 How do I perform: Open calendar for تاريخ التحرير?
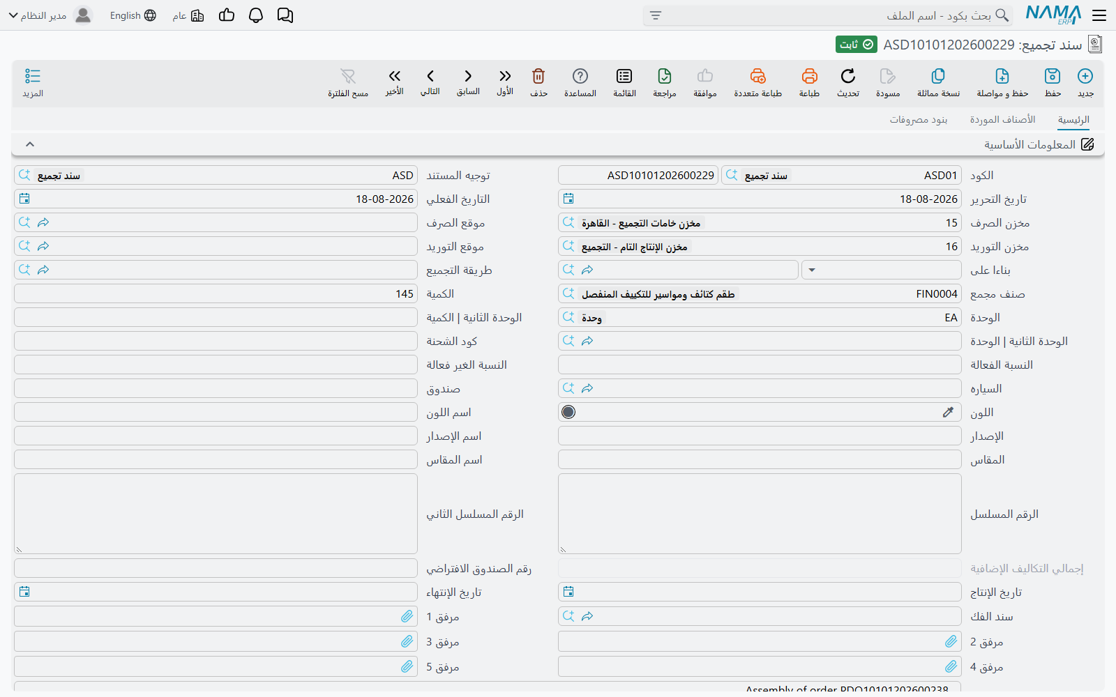[568, 199]
